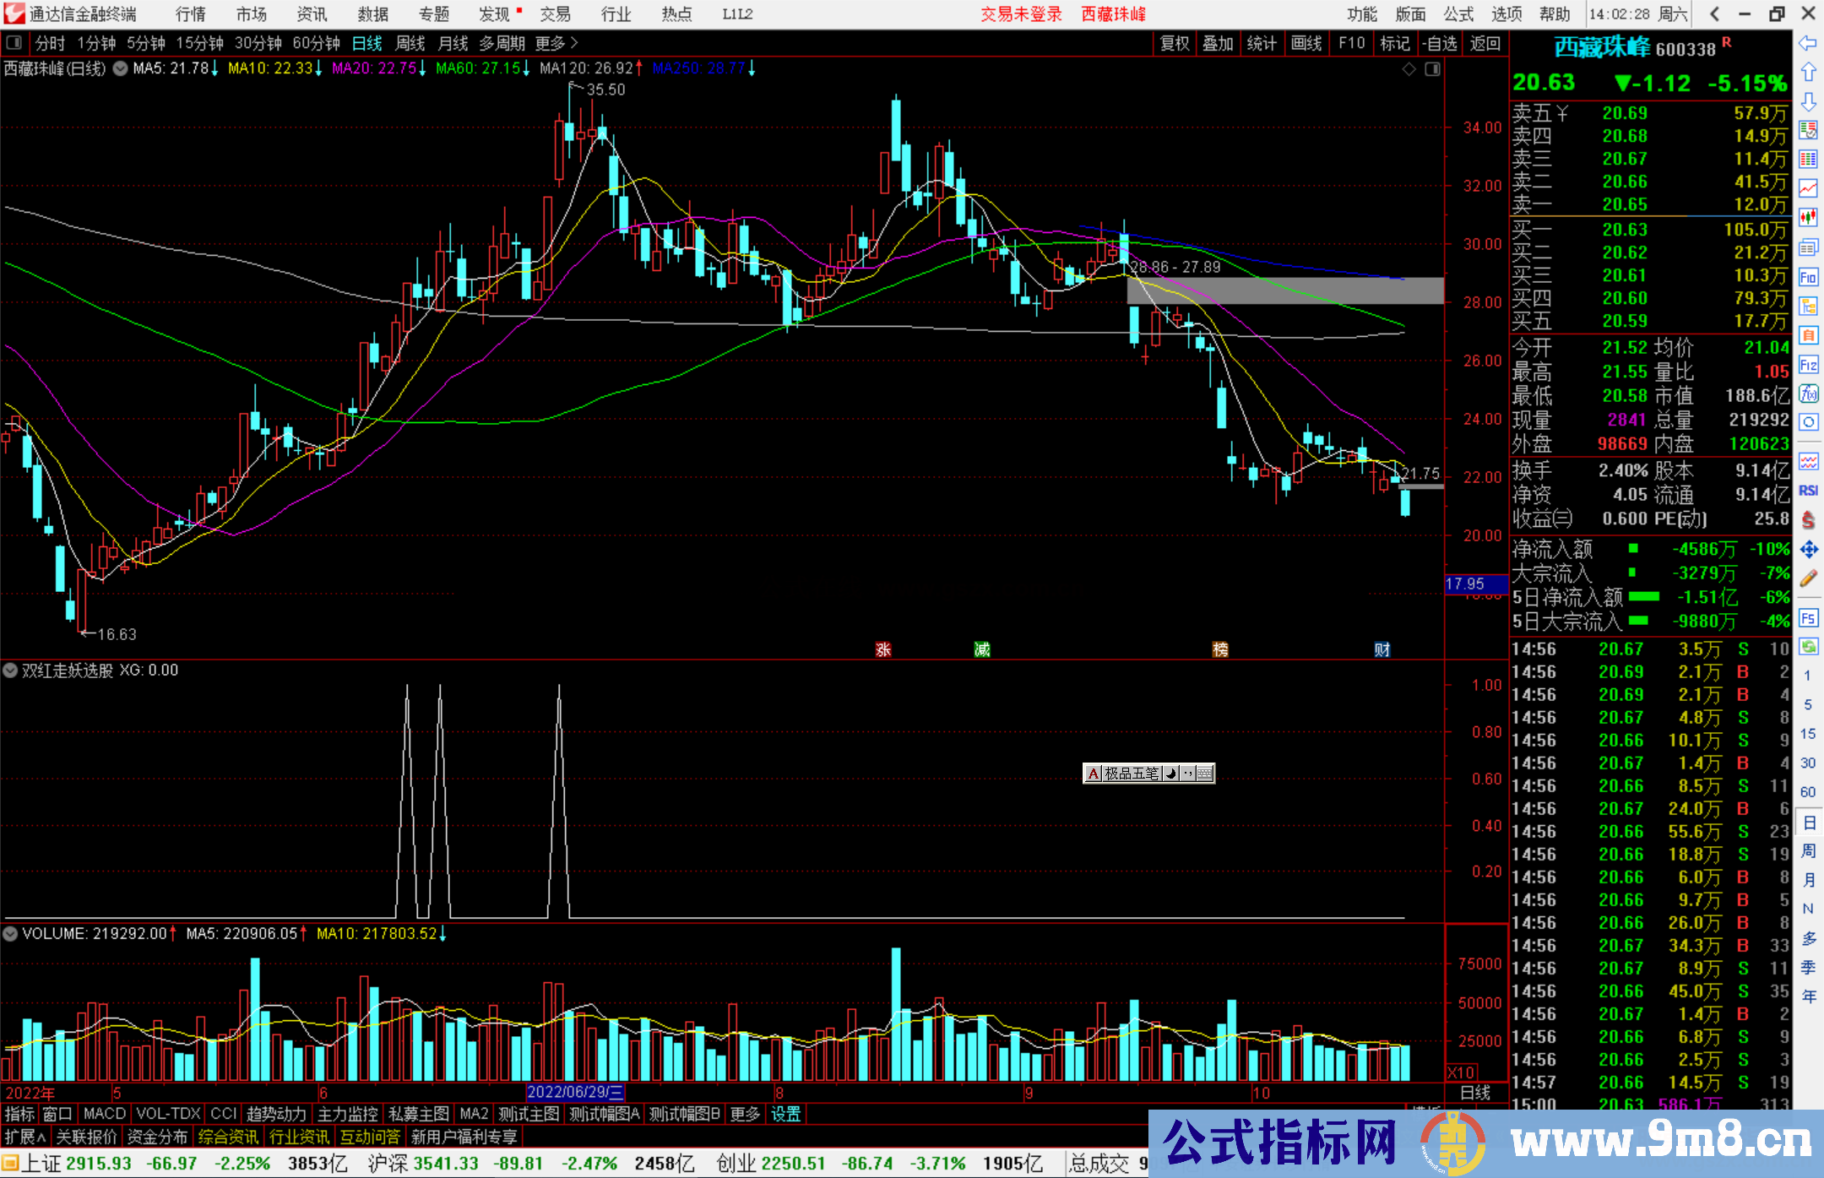The height and width of the screenshot is (1178, 1824).
Task: Click the four-way move arrows sidebar icon
Action: pos(1808,550)
